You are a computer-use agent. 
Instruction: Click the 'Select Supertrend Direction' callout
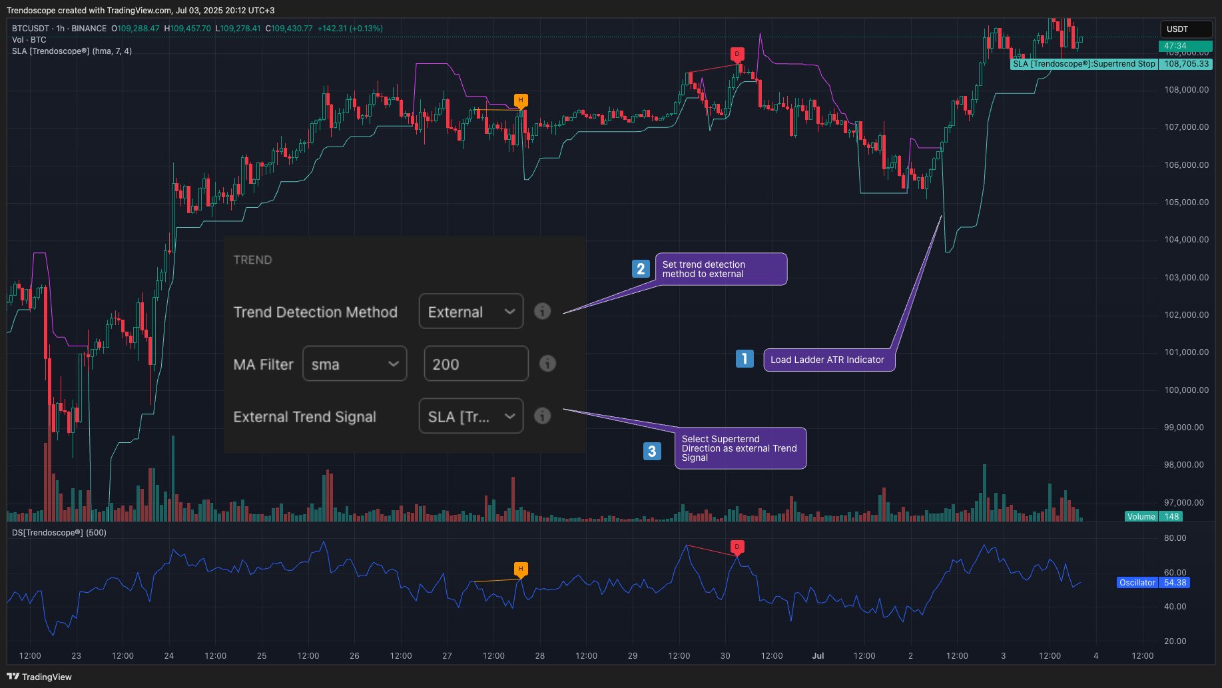click(741, 448)
